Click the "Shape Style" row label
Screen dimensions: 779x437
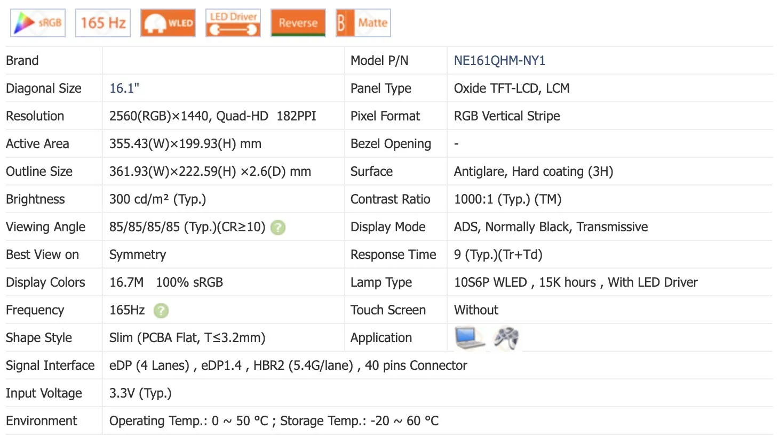[39, 338]
